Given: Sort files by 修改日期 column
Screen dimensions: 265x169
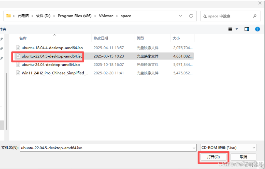Looking at the screenshot, I should coord(101,38).
